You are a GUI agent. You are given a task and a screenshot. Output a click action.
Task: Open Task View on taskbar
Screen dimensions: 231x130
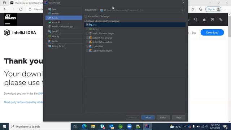pos(75,126)
